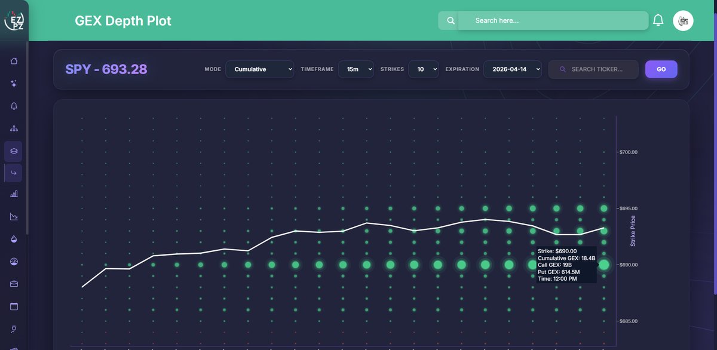This screenshot has width=717, height=350.
Task: Open the declining line chart icon in the sidebar
Action: point(14,216)
